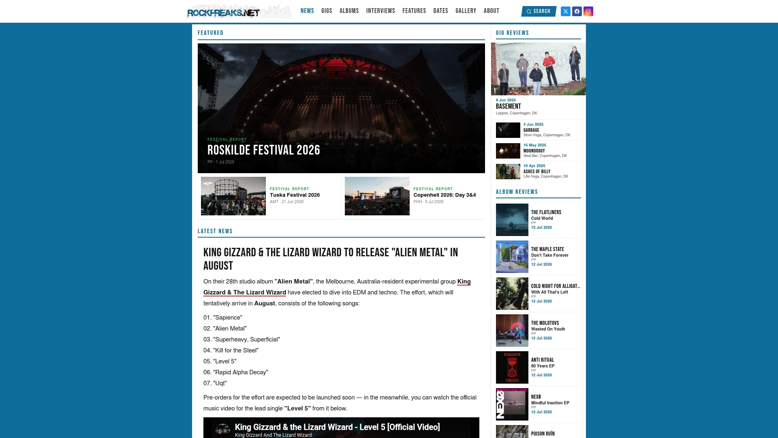Open Copenhell 2026: Day 3&4 report link

pyautogui.click(x=445, y=195)
